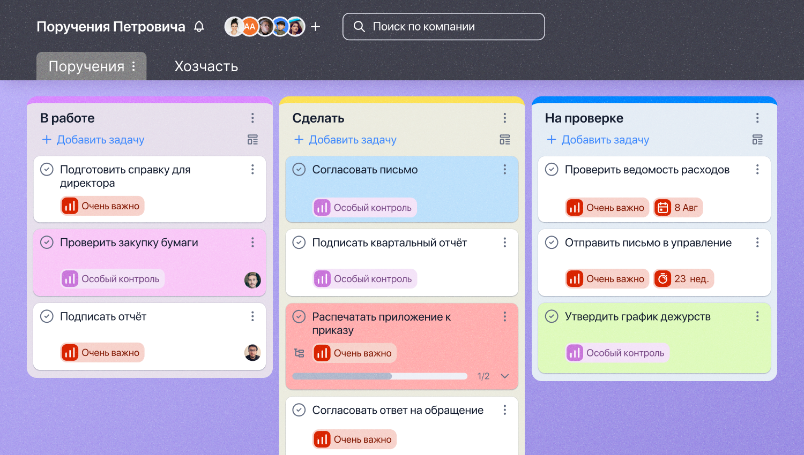The image size is (804, 455).
Task: Click the 1/2 subtask counter
Action: point(483,376)
